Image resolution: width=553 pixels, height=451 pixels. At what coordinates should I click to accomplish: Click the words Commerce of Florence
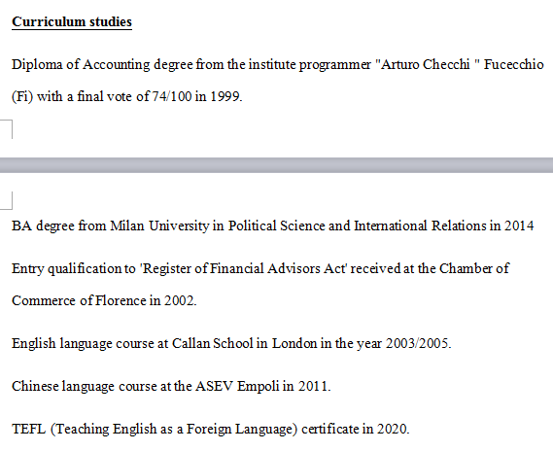79,300
